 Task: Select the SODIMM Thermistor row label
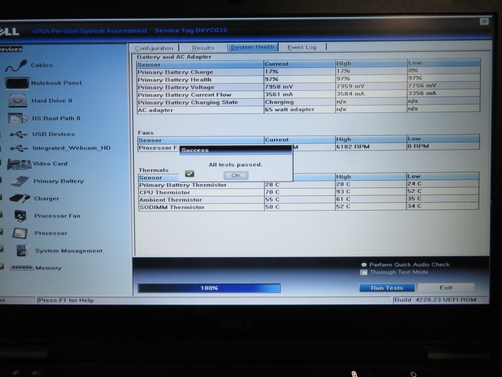(x=172, y=207)
